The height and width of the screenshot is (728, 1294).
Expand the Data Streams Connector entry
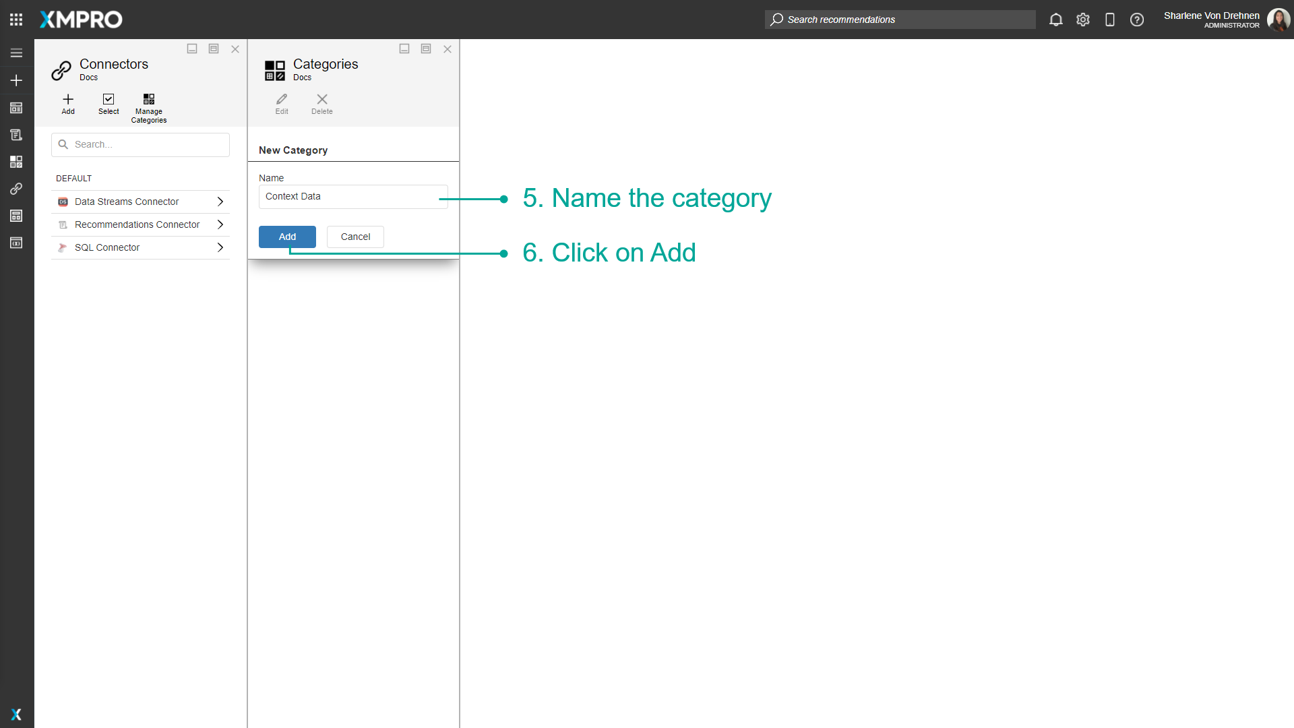click(220, 201)
